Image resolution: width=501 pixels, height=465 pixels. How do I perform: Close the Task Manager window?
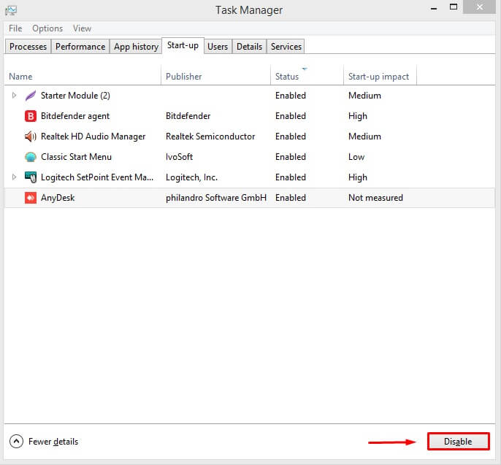479,7
